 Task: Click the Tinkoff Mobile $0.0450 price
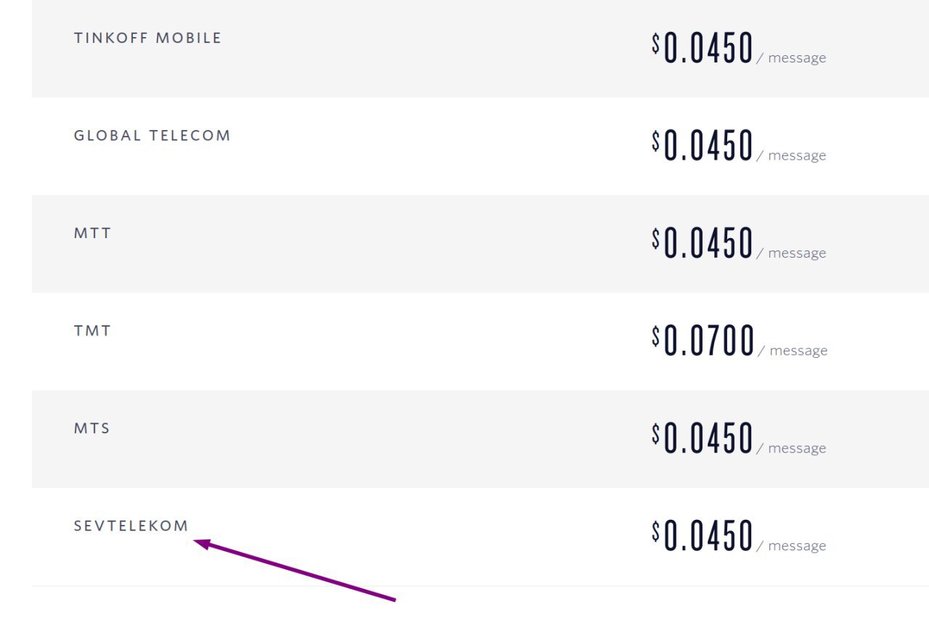point(702,47)
